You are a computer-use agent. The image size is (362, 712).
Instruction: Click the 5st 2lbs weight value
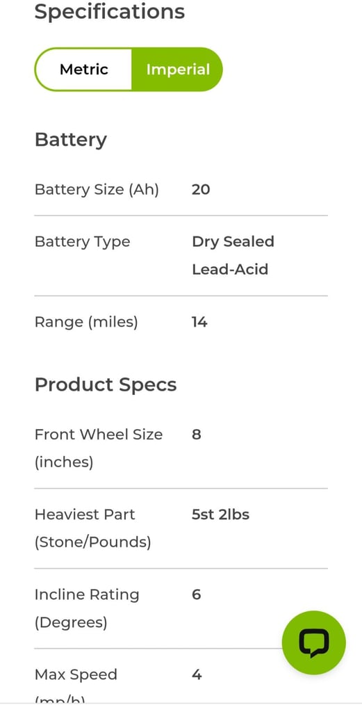click(220, 515)
